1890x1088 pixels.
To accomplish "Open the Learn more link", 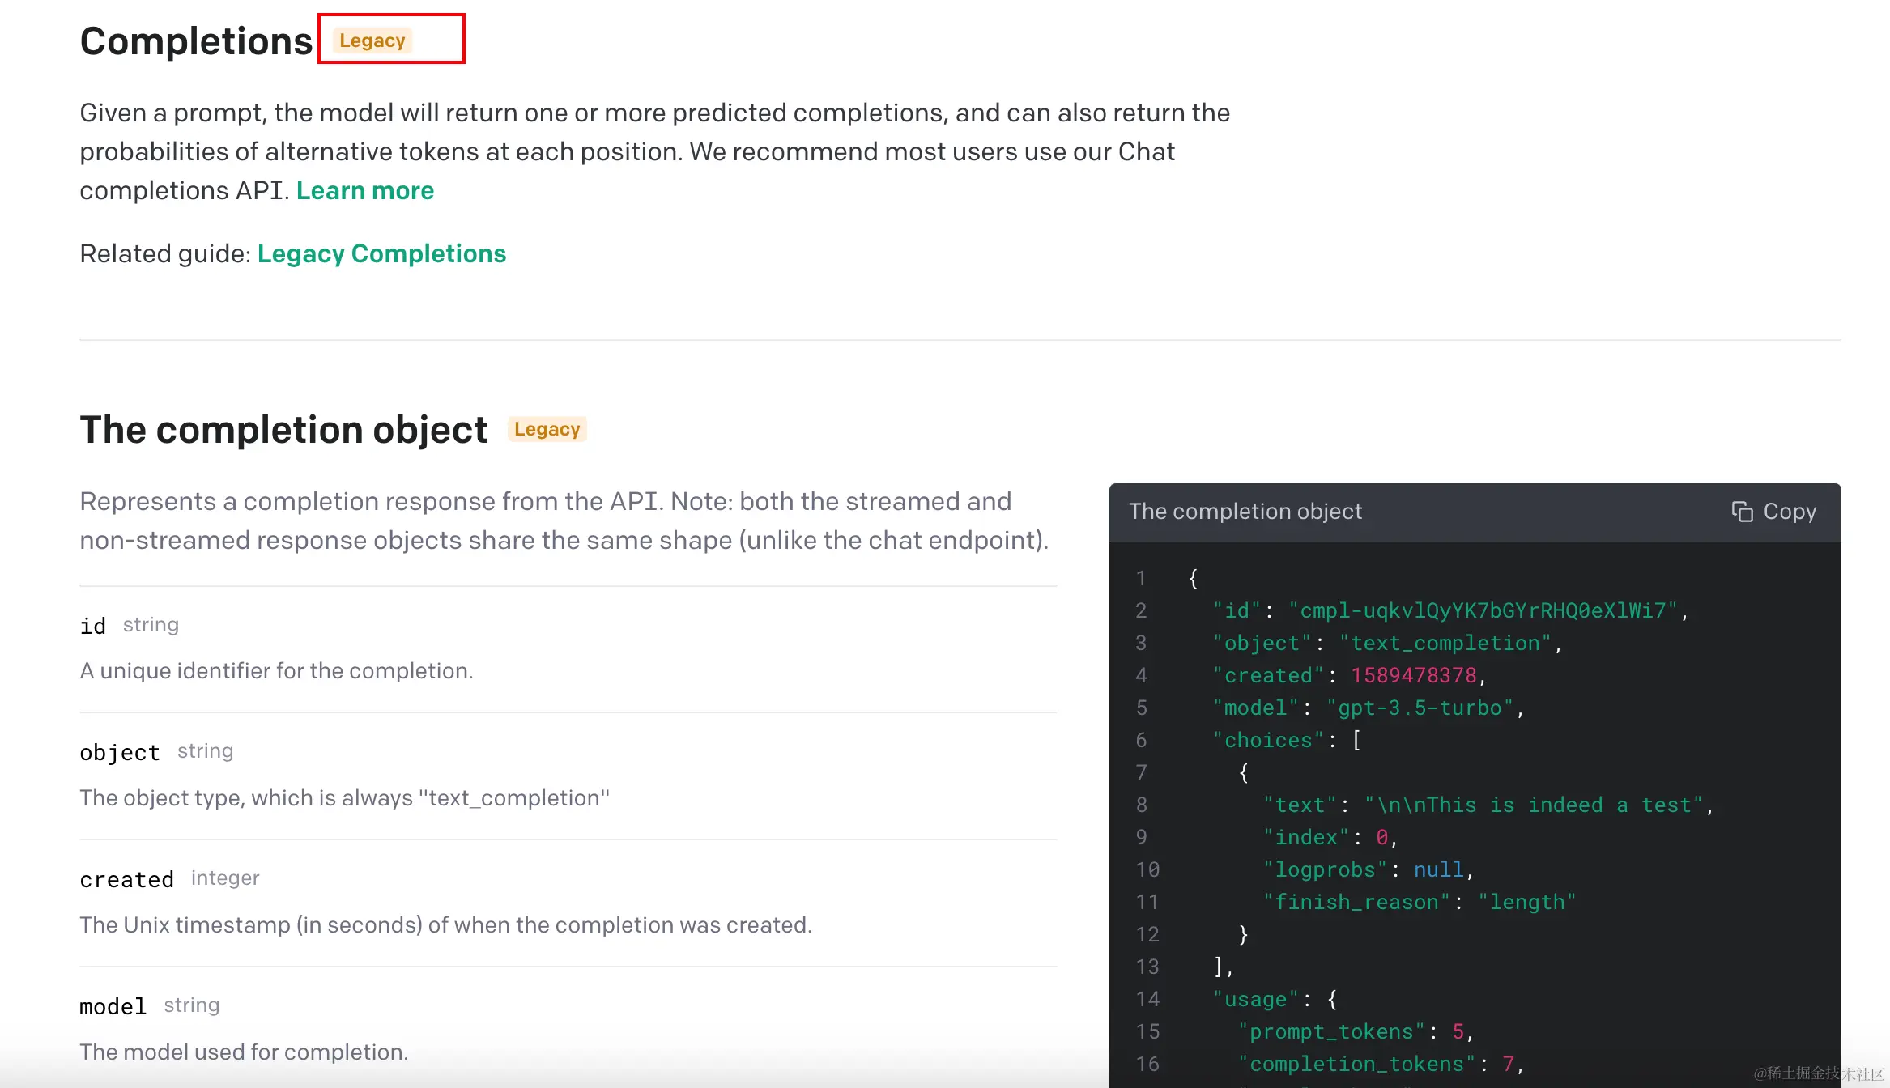I will (x=364, y=190).
